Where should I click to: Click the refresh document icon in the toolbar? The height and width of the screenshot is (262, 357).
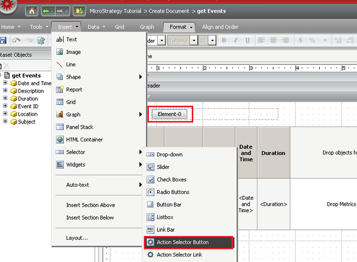(x=41, y=40)
